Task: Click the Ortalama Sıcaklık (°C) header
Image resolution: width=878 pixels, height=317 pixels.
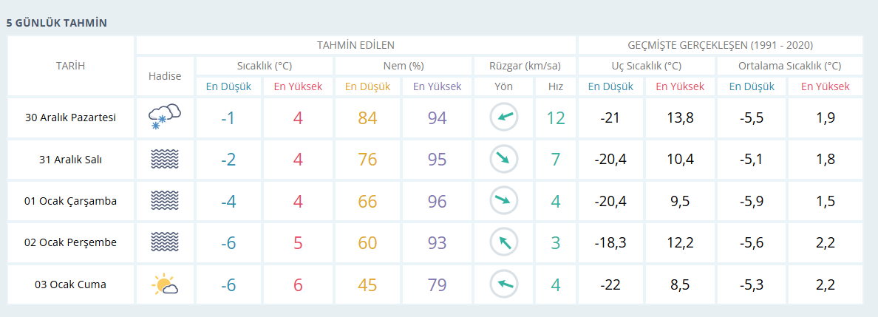Action: click(x=789, y=66)
